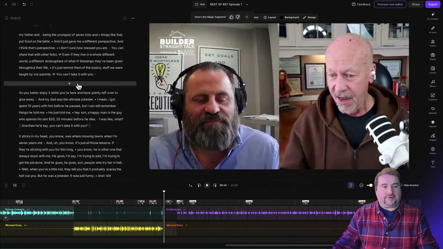Redo the last undone edit
This screenshot has width=443, height=249.
pos(31,4)
